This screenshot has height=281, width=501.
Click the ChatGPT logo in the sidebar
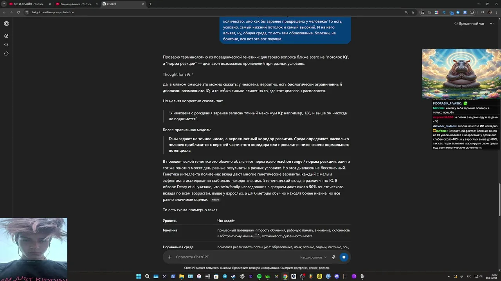tap(6, 23)
